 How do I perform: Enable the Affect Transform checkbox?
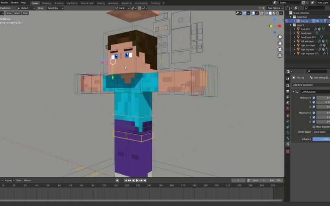314,127
